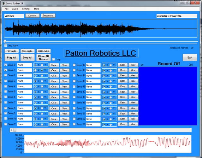Click Stop Audio button
The width and height of the screenshot is (202, 158).
(27, 51)
